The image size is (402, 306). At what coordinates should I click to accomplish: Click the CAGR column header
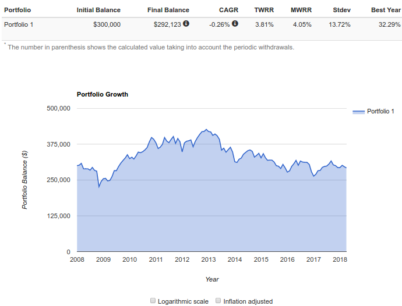click(x=228, y=10)
